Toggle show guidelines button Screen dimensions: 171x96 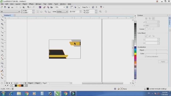pos(79,7)
